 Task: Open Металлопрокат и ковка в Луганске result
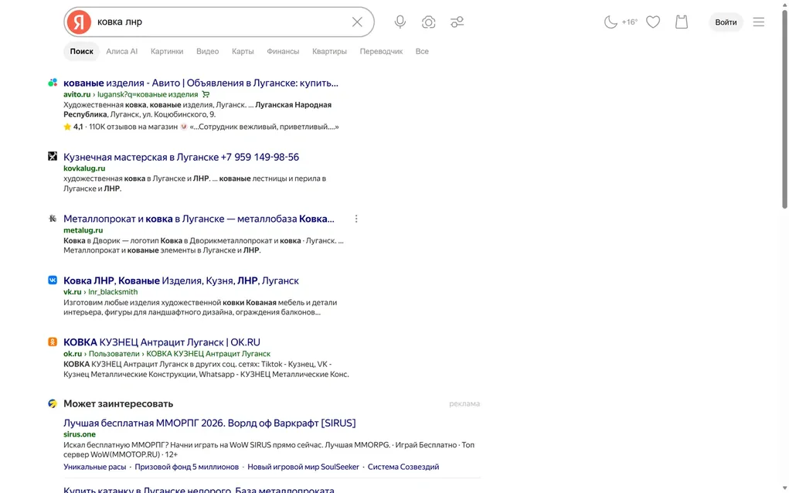[199, 219]
